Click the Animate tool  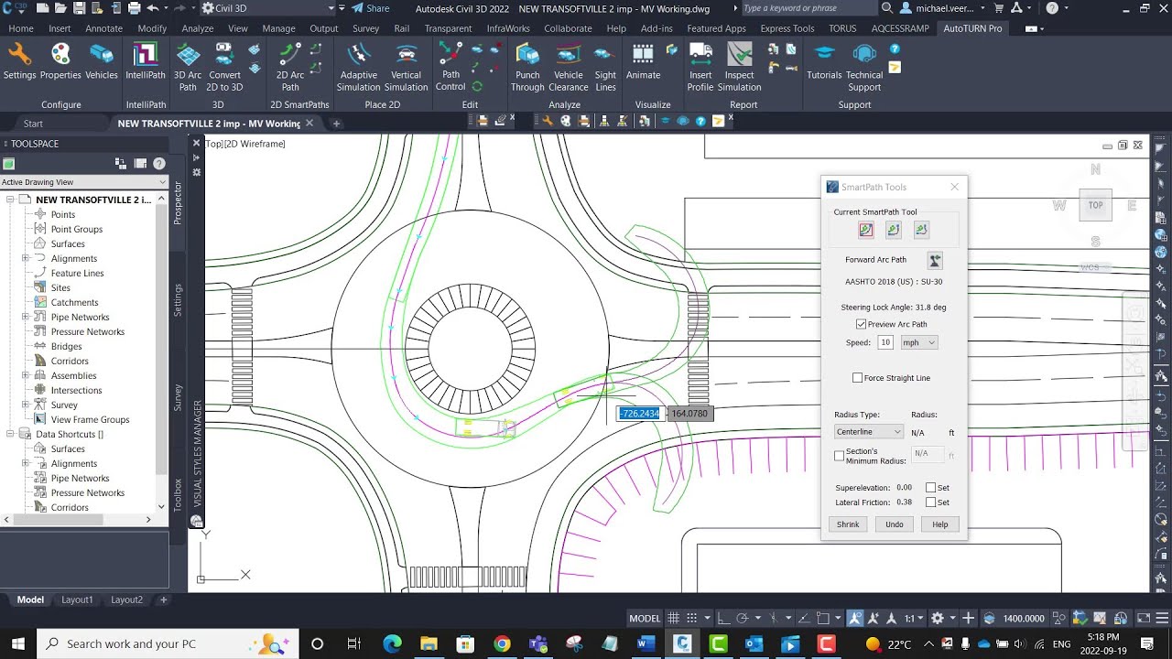(x=643, y=61)
